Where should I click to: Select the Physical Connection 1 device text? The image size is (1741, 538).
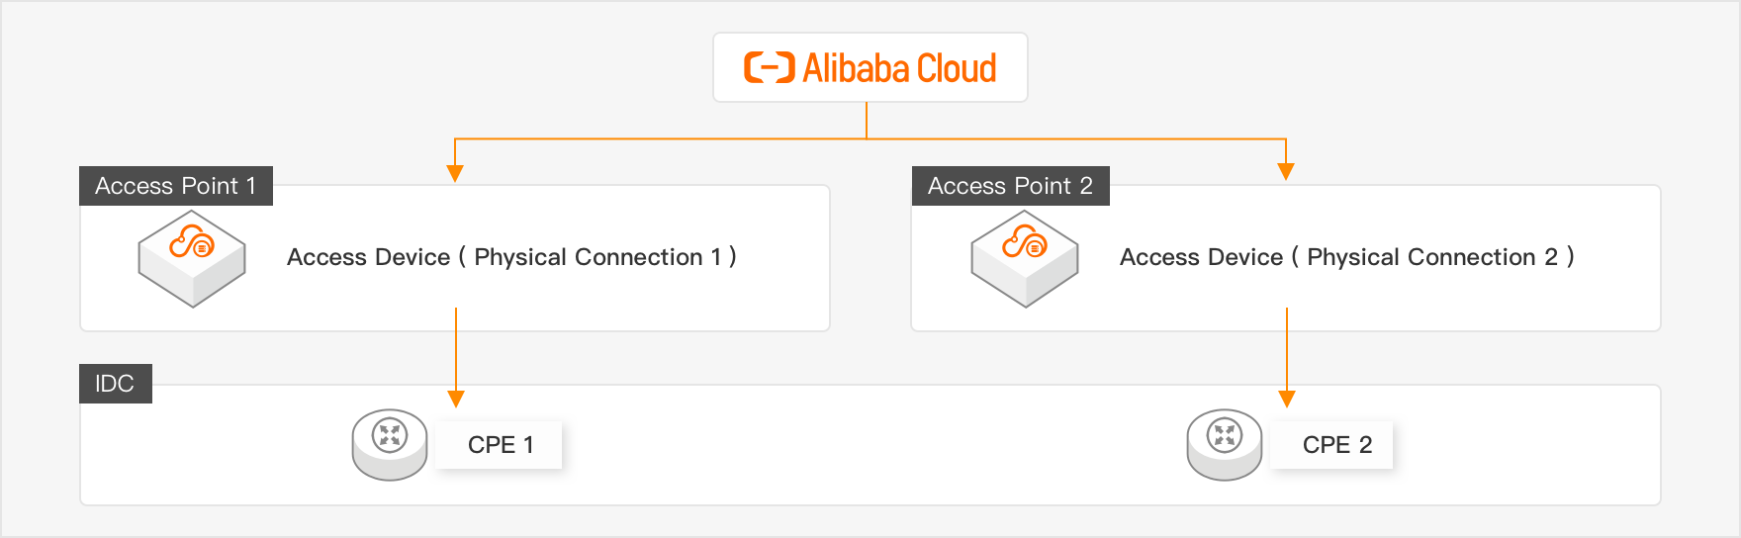(x=511, y=257)
